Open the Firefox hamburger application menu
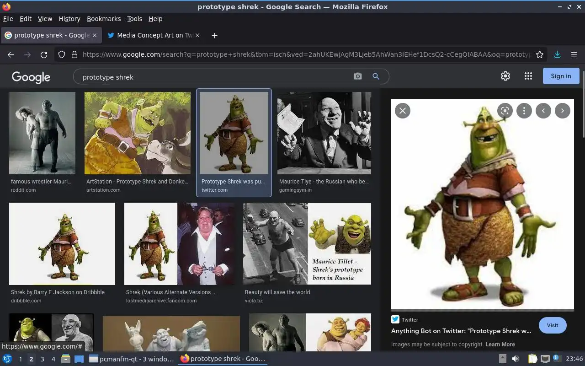This screenshot has width=585, height=366. (x=574, y=54)
